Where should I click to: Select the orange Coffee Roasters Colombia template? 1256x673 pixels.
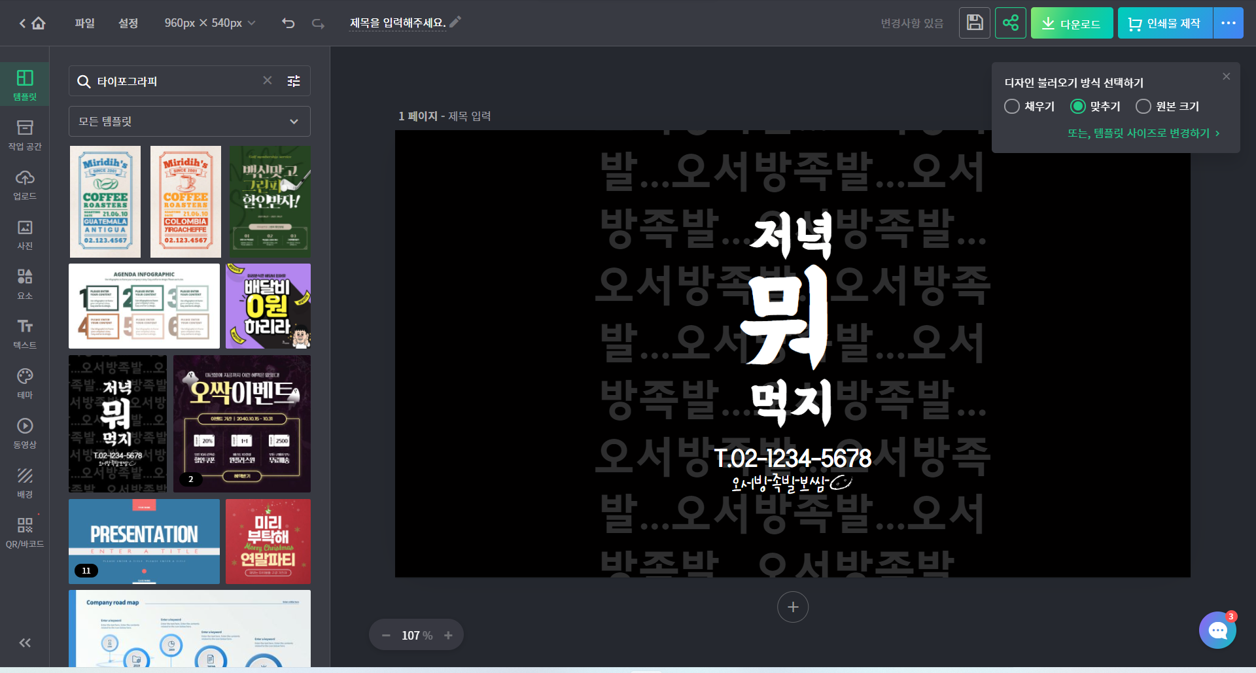point(186,201)
